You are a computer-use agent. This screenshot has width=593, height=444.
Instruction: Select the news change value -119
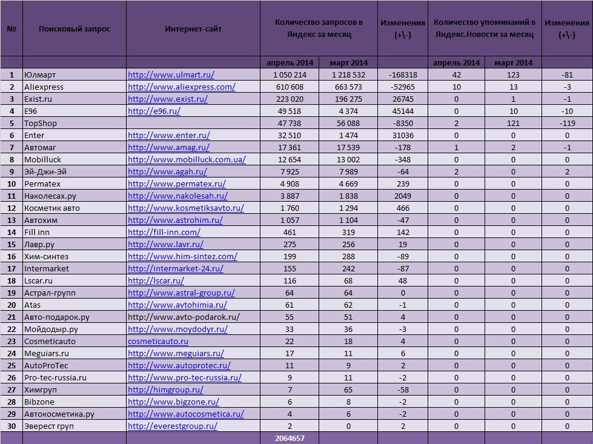568,124
